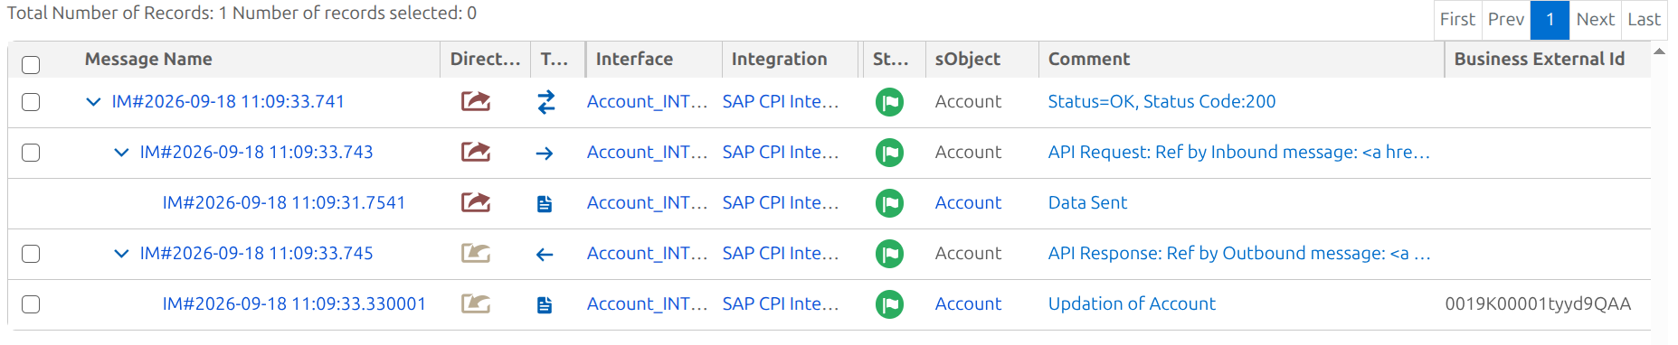This screenshot has width=1678, height=345.
Task: Check the box for IM#2026-09-18 11:09:33.741
Action: pyautogui.click(x=31, y=101)
